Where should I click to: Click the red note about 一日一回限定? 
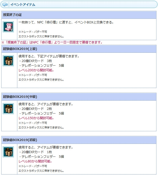52,42
